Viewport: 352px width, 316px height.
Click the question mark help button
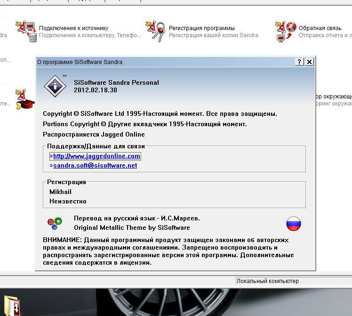pyautogui.click(x=299, y=62)
